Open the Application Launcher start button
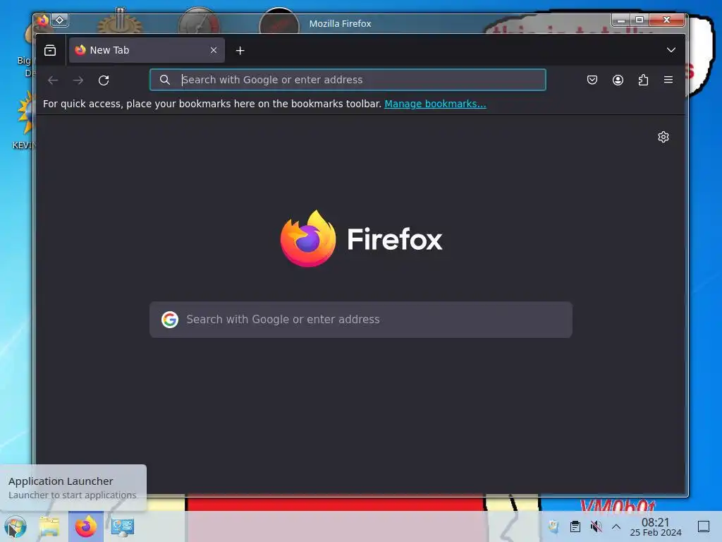The image size is (722, 542). coord(16,526)
